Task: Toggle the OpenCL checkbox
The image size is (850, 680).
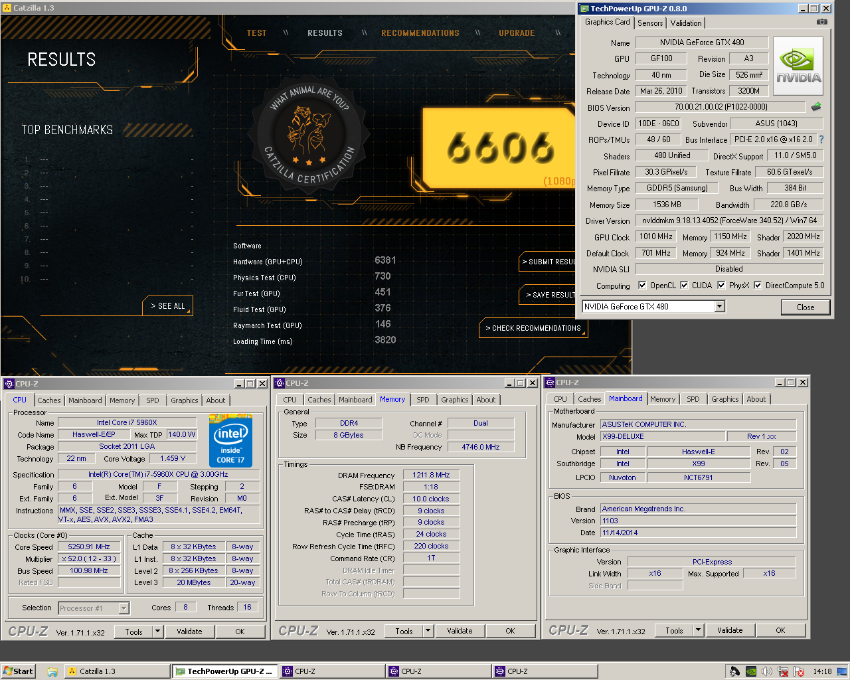Action: click(642, 286)
